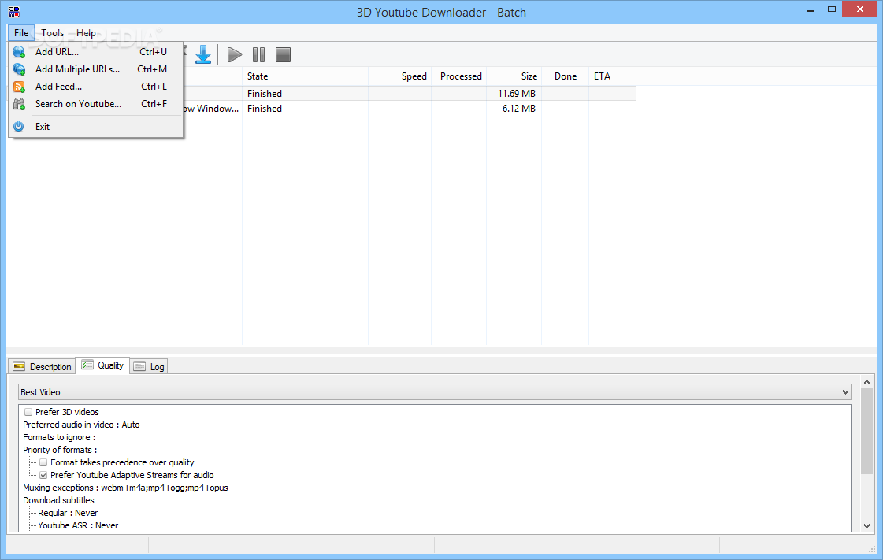
Task: Switch to the Description tab
Action: click(43, 366)
